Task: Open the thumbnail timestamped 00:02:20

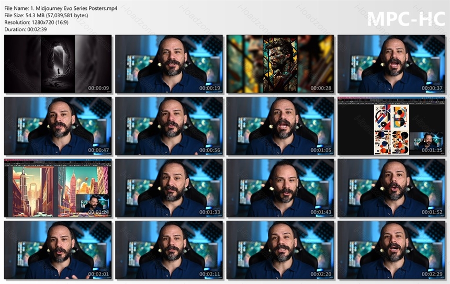Action: [280, 250]
